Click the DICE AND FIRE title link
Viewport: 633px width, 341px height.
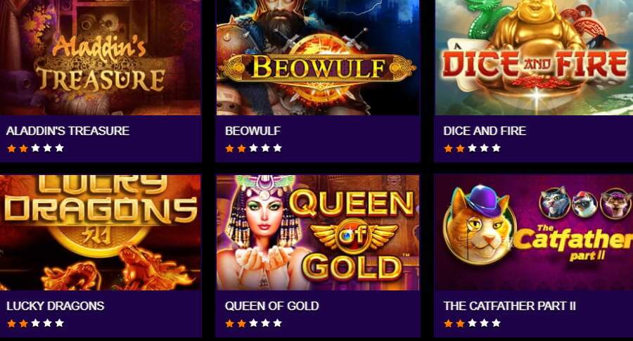pyautogui.click(x=485, y=131)
